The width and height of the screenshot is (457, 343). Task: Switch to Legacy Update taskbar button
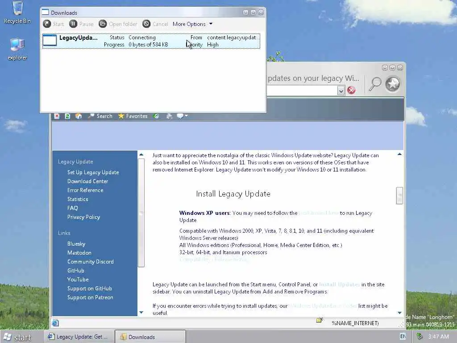79,337
